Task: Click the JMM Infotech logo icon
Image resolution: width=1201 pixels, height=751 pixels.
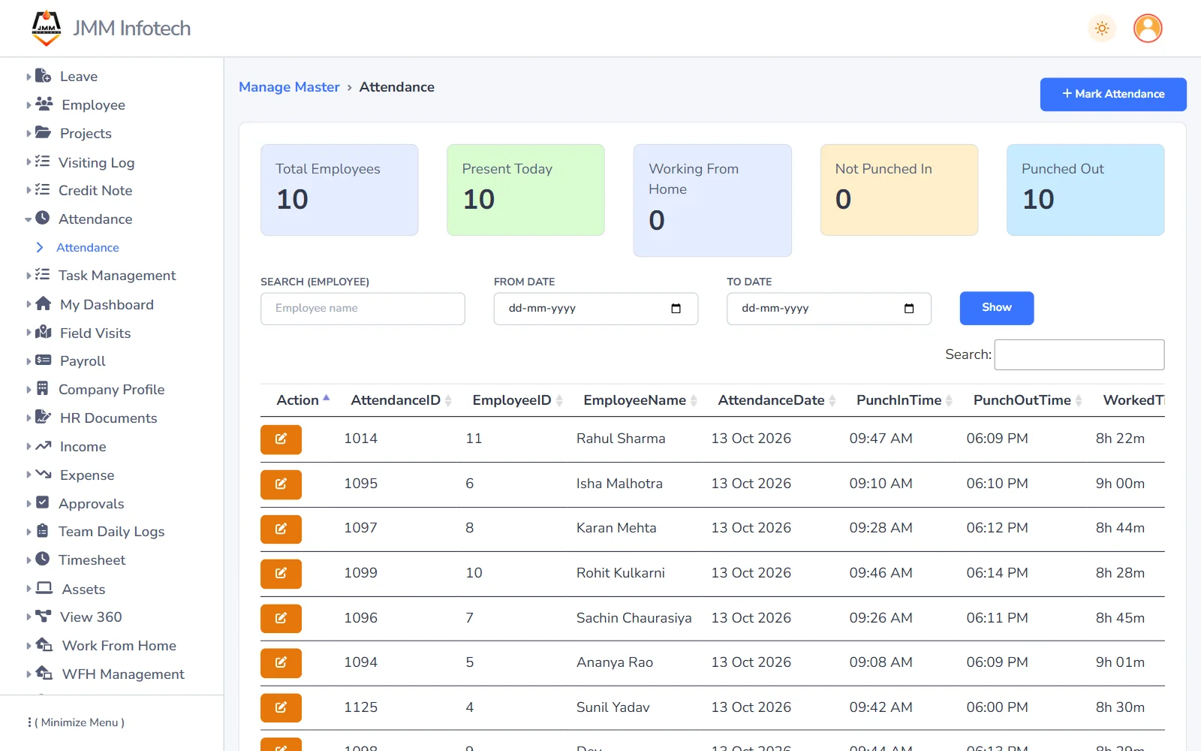Action: (47, 28)
